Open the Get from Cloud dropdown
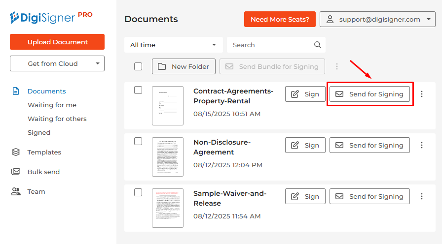The width and height of the screenshot is (442, 244). [x=57, y=63]
